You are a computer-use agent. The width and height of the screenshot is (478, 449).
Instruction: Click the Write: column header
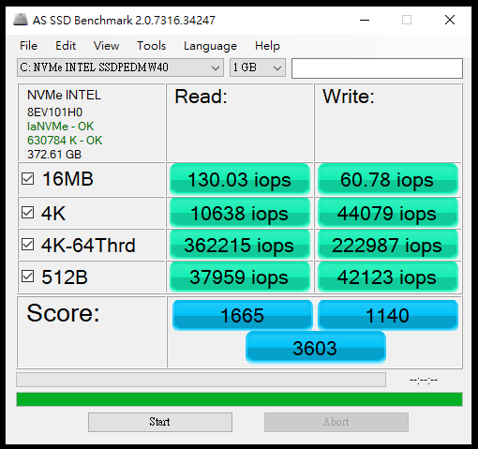pyautogui.click(x=349, y=97)
